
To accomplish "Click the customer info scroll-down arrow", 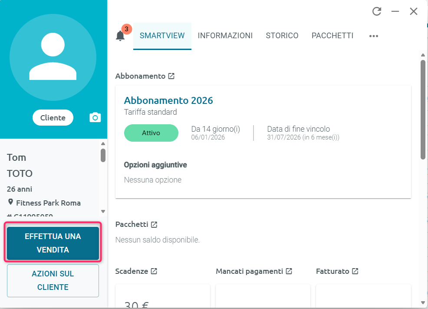I will click(103, 211).
